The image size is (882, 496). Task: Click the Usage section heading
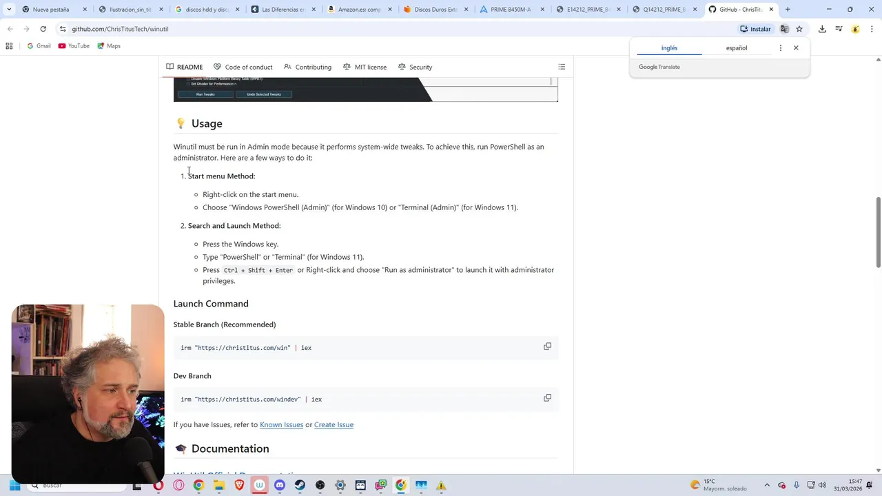click(207, 123)
